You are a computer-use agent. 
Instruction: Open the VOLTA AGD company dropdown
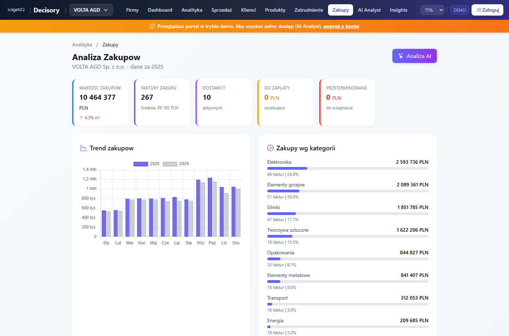click(x=91, y=10)
